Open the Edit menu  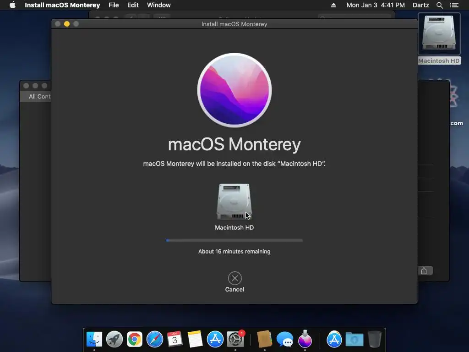coord(133,5)
